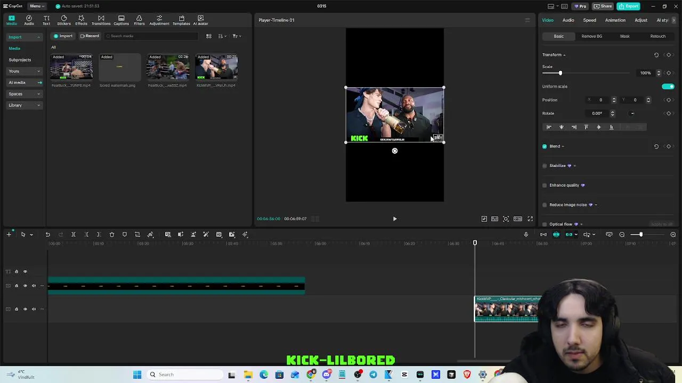Open the selection tool mode dropdown arrow
The image size is (682, 383).
[31, 235]
